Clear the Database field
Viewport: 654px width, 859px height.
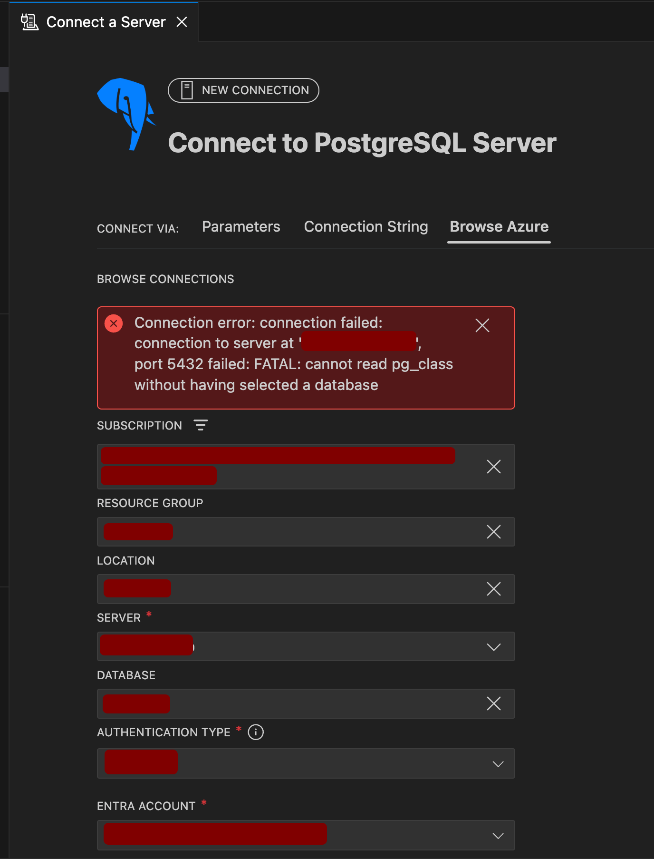494,703
